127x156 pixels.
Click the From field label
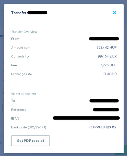tap(15, 39)
